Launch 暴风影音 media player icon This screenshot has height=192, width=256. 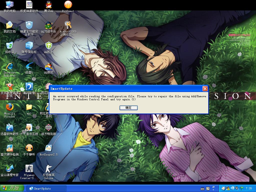(29, 89)
